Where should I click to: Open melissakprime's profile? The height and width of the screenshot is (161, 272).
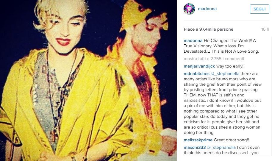[x=198, y=140]
